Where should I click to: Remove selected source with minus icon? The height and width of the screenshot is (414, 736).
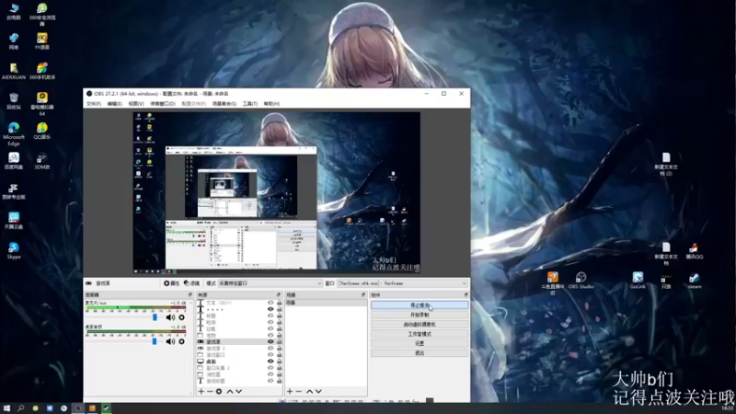click(210, 391)
